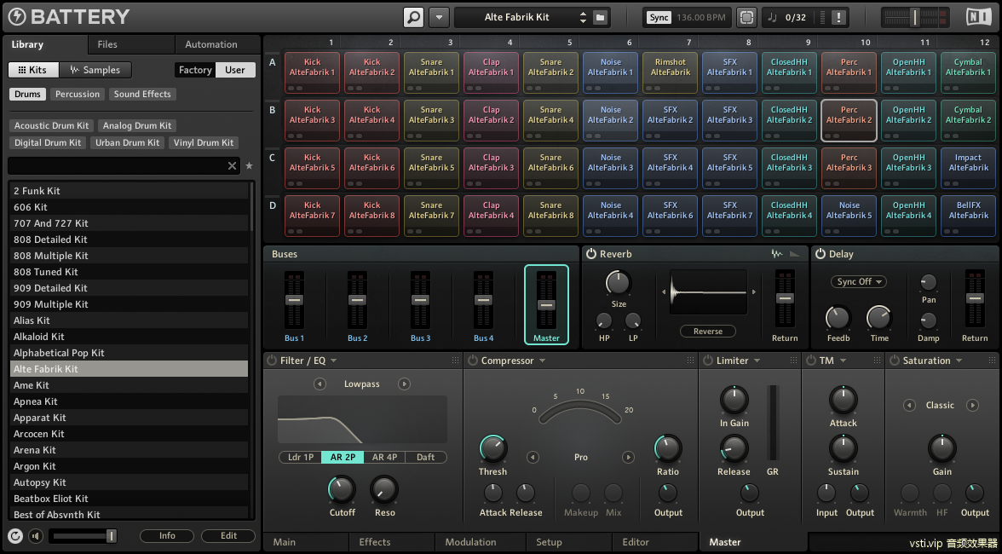
Task: Click the speaker preview icon
Action: click(36, 536)
